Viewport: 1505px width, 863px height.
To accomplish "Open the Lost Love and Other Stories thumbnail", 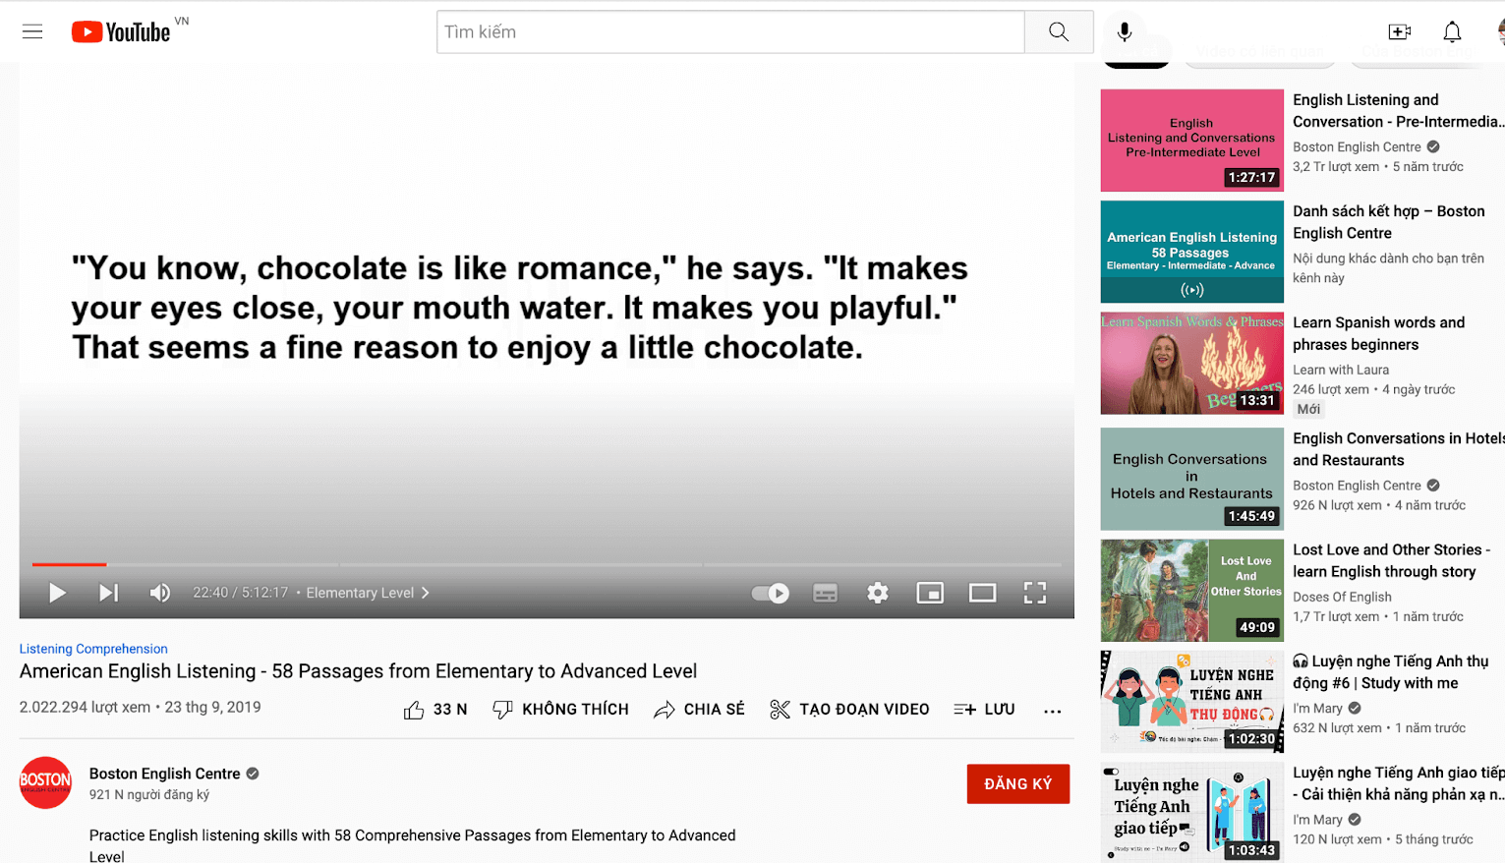I will (x=1191, y=591).
